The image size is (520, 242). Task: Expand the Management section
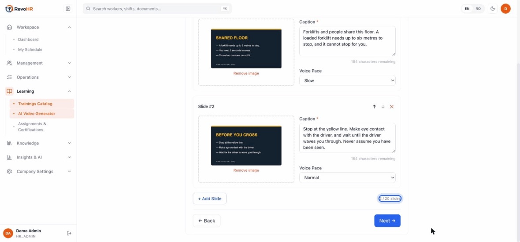coord(39,63)
